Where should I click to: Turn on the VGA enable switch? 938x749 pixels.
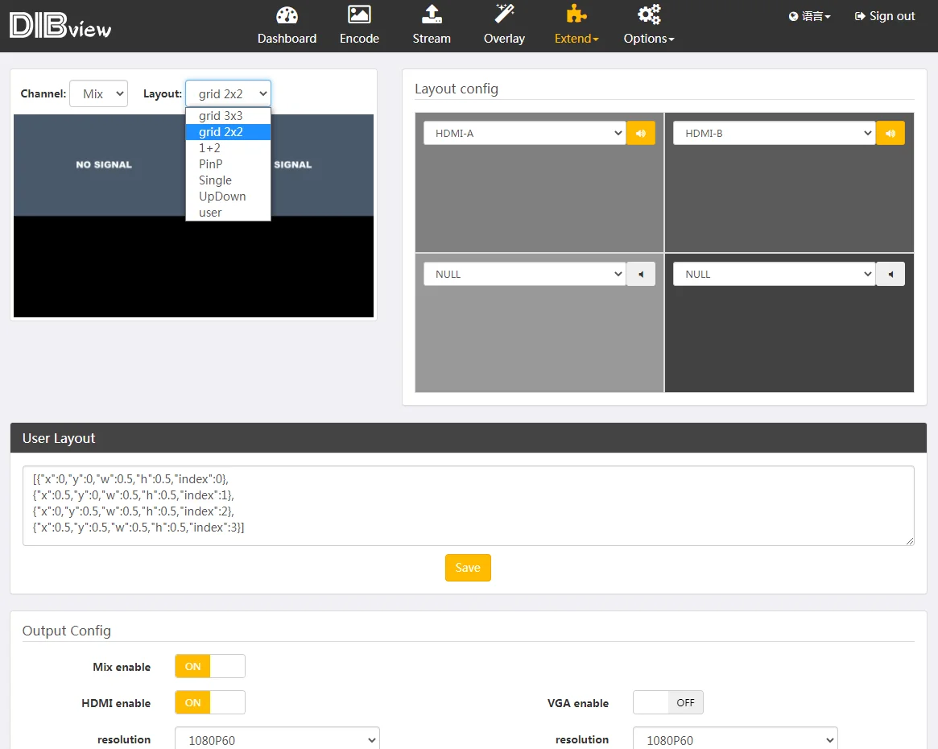click(668, 702)
